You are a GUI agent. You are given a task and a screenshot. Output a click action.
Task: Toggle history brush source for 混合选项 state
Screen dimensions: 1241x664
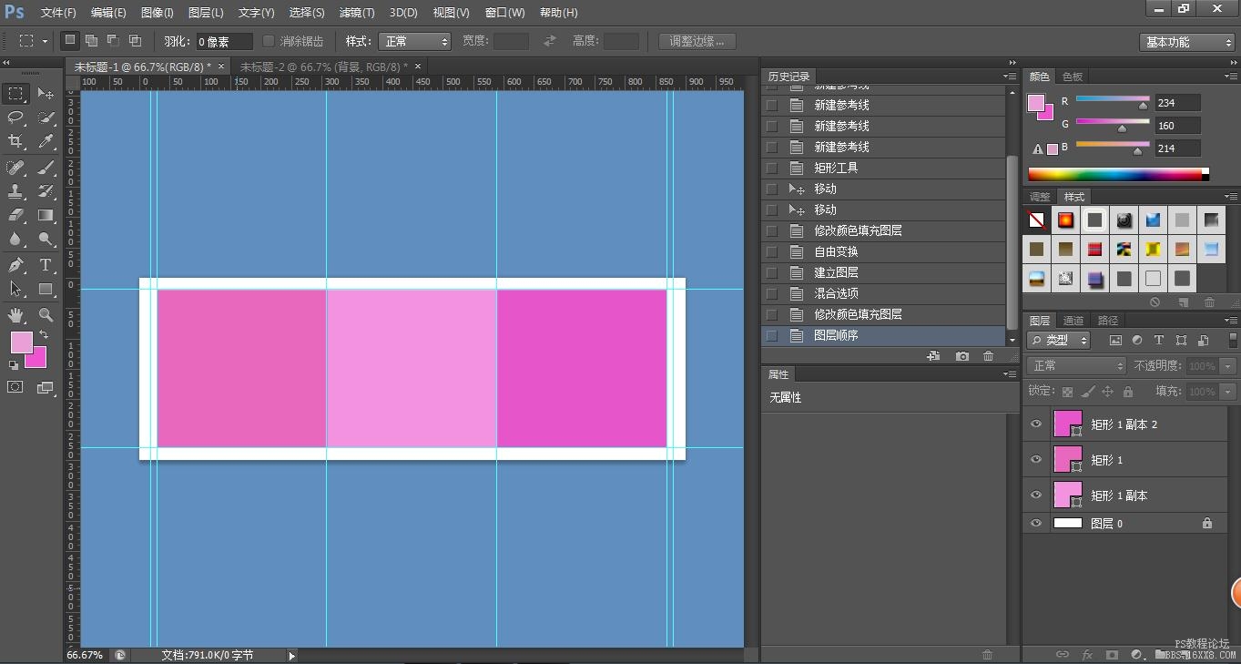point(772,293)
